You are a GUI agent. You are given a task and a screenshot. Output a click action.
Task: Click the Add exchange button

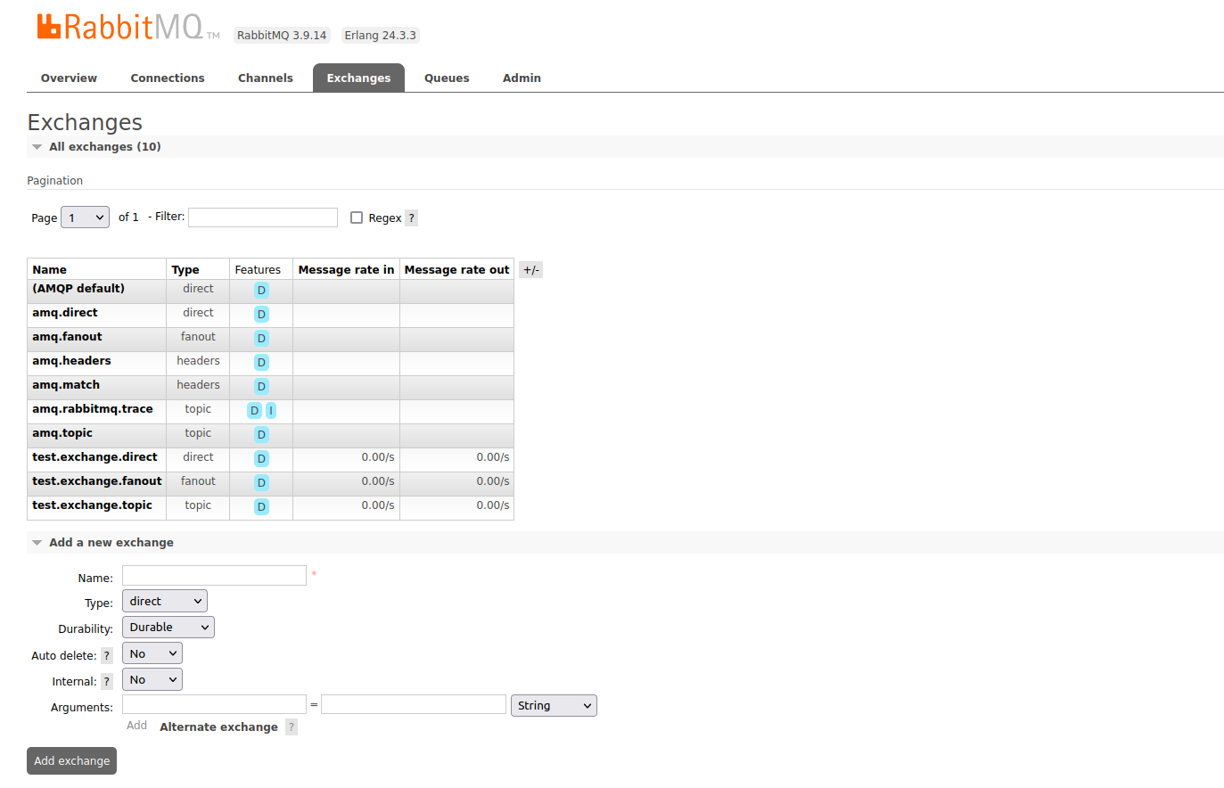(72, 761)
